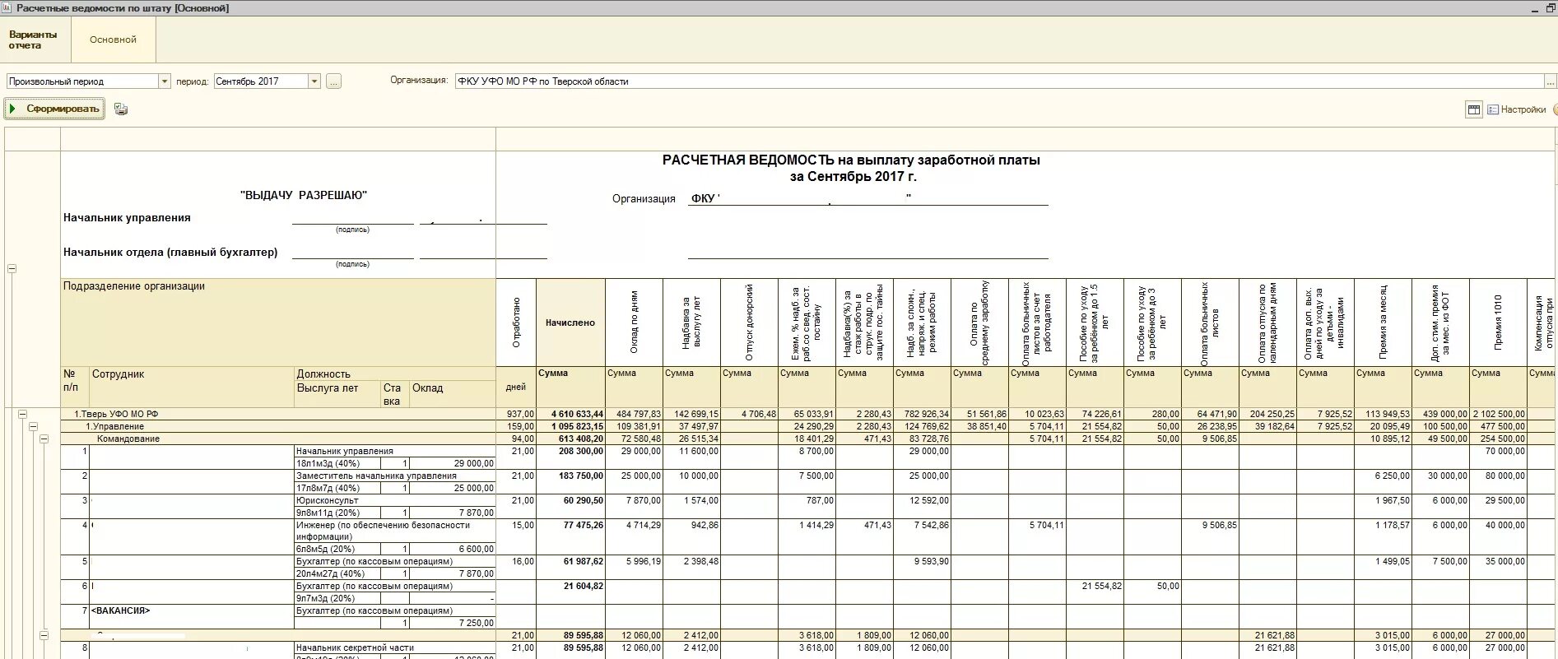Open the Настройки settings

(1517, 109)
